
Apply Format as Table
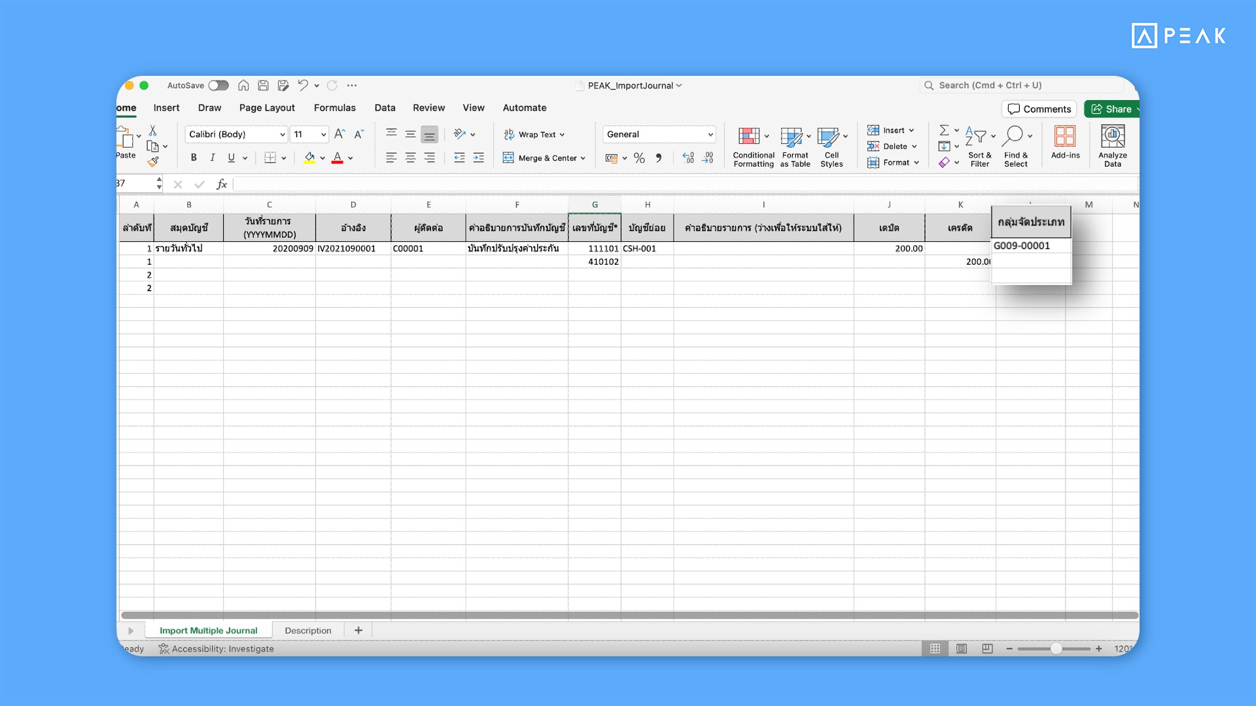tap(795, 146)
